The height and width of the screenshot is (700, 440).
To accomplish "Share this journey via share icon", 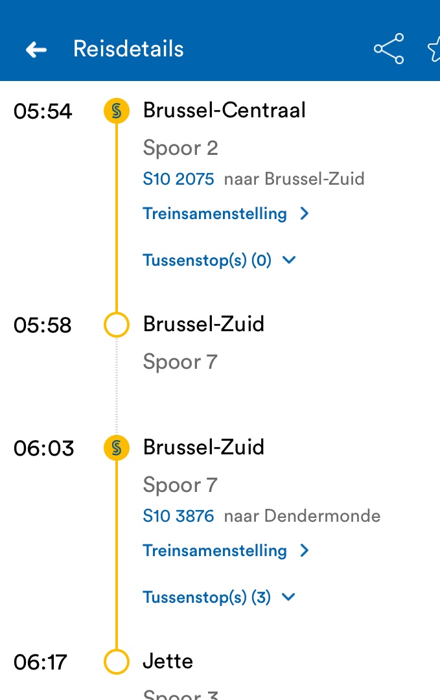I will coord(389,49).
